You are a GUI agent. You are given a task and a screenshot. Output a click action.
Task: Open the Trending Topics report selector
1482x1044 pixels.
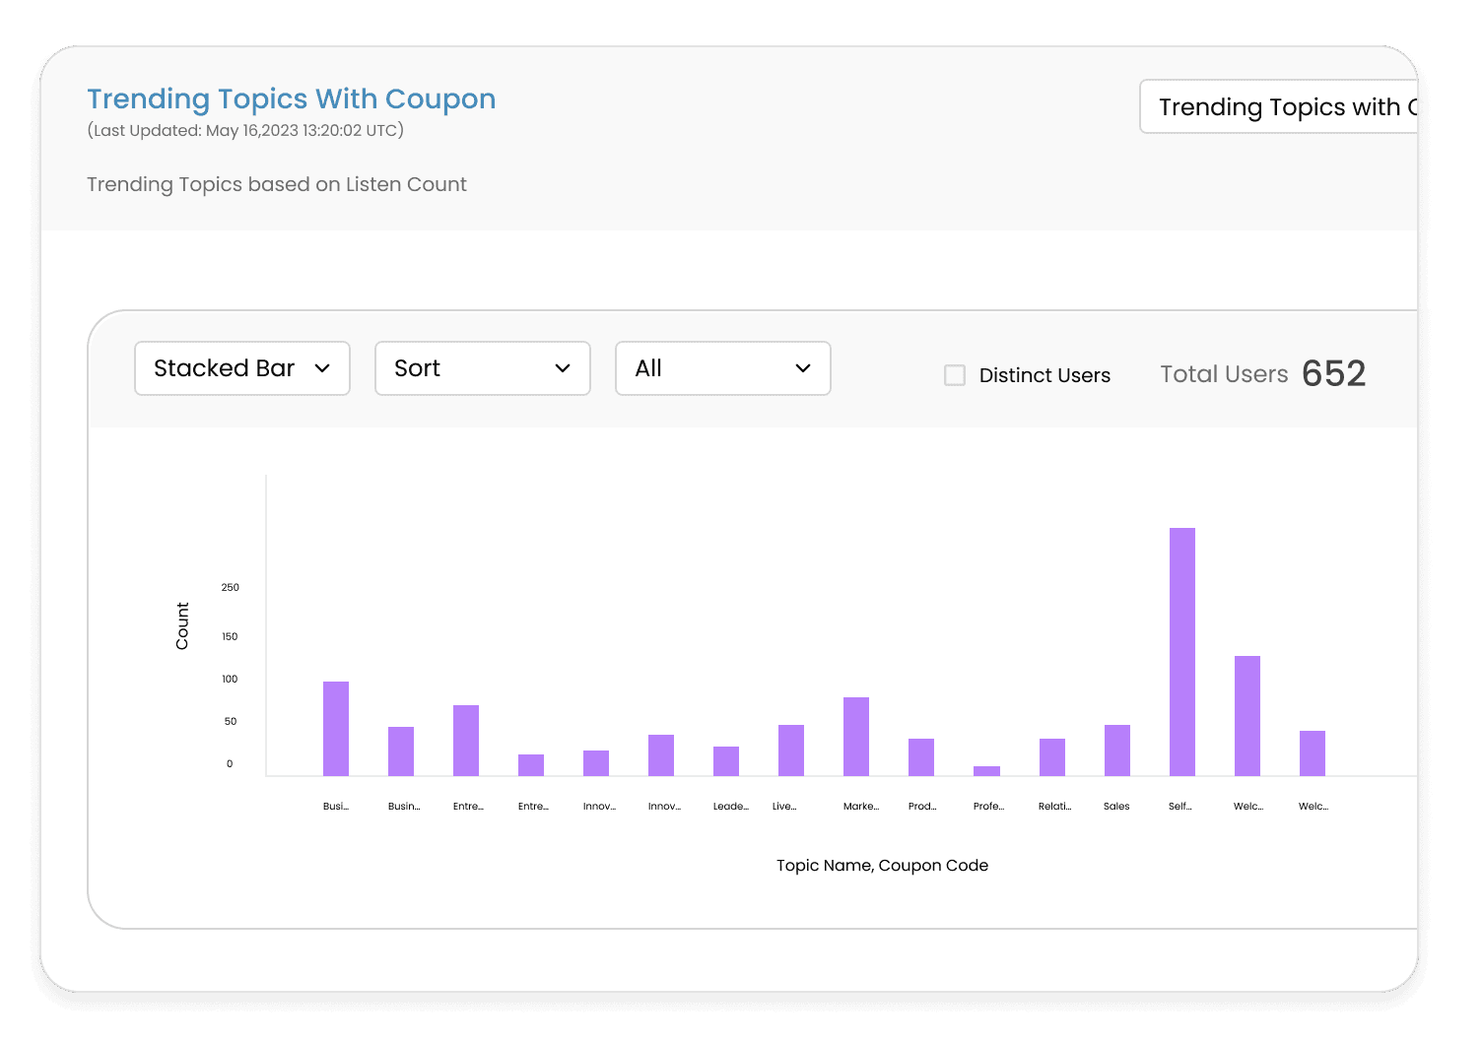click(x=1278, y=106)
